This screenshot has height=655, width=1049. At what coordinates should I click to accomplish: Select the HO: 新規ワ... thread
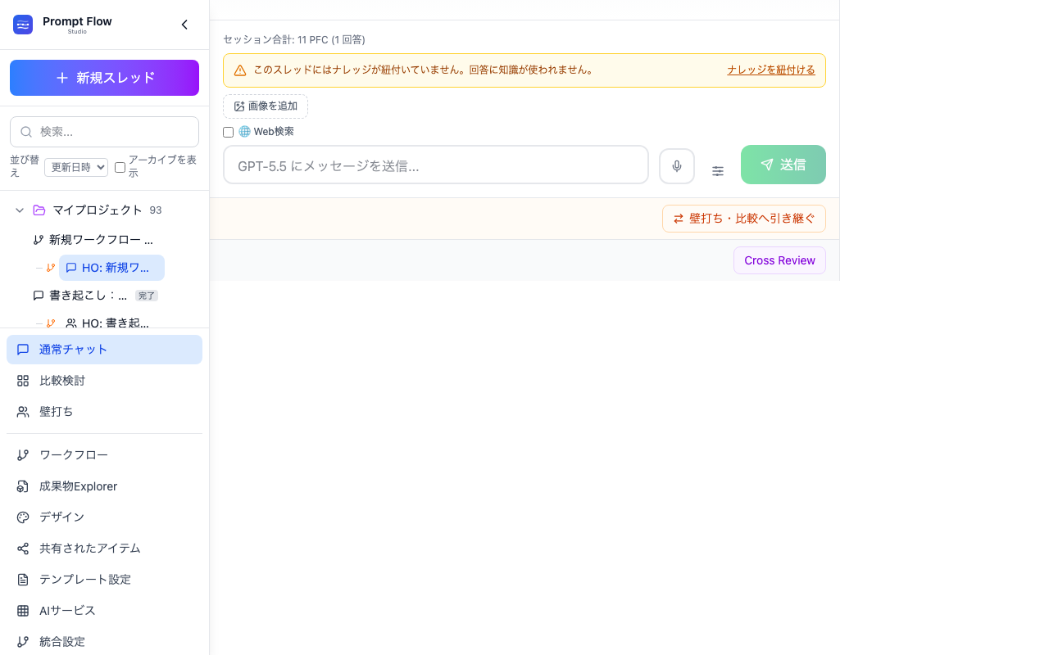(x=111, y=268)
